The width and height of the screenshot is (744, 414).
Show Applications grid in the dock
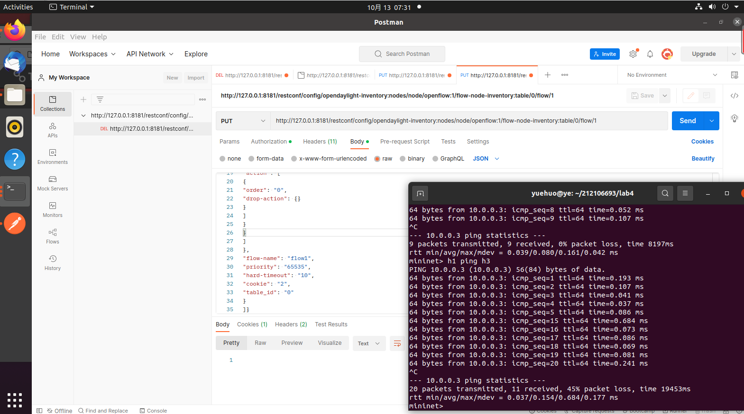pos(15,400)
